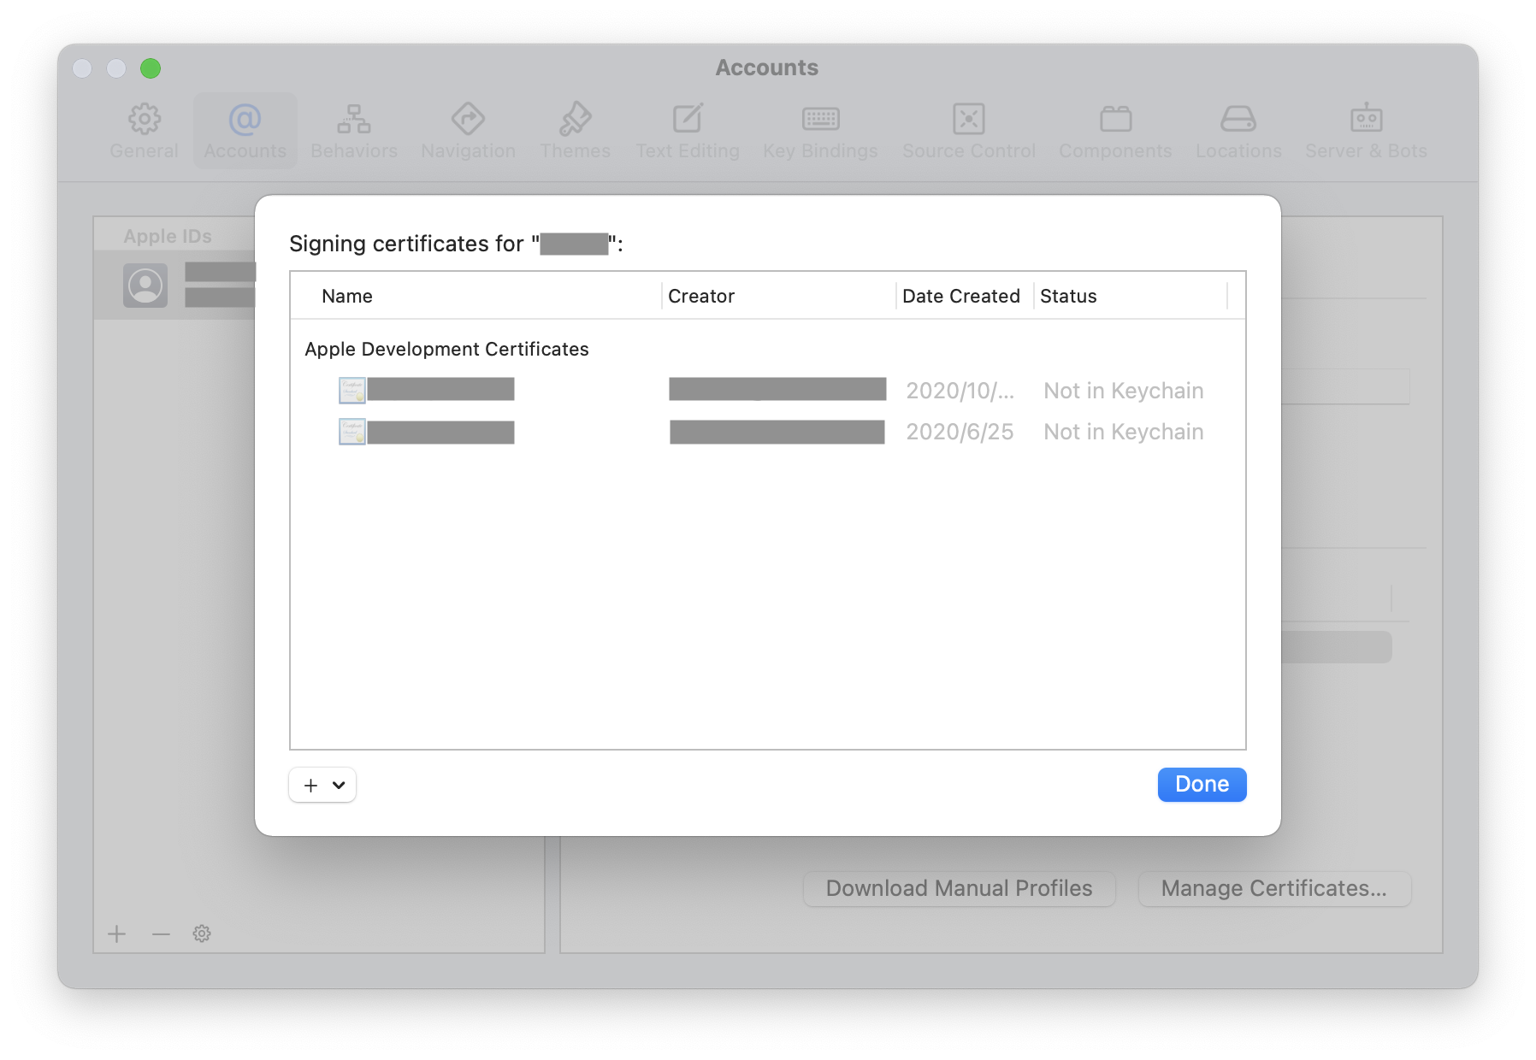This screenshot has width=1536, height=1060.
Task: Open the Behaviors preferences pane
Action: tap(353, 131)
